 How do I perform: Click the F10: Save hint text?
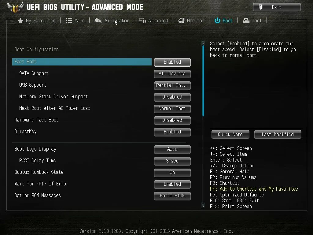coord(221,201)
